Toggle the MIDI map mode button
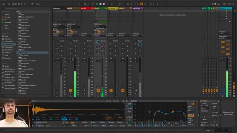The height and width of the screenshot is (133, 237). click(x=224, y=4)
